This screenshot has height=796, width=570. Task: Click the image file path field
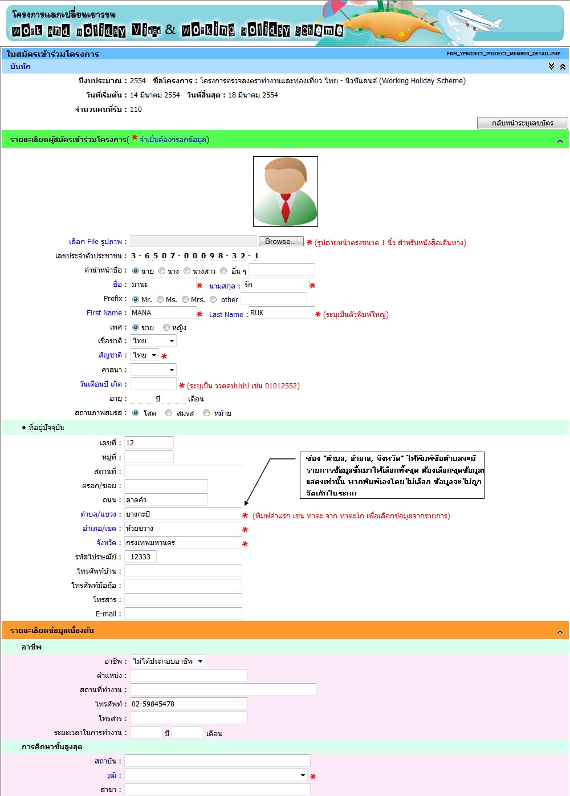[194, 242]
